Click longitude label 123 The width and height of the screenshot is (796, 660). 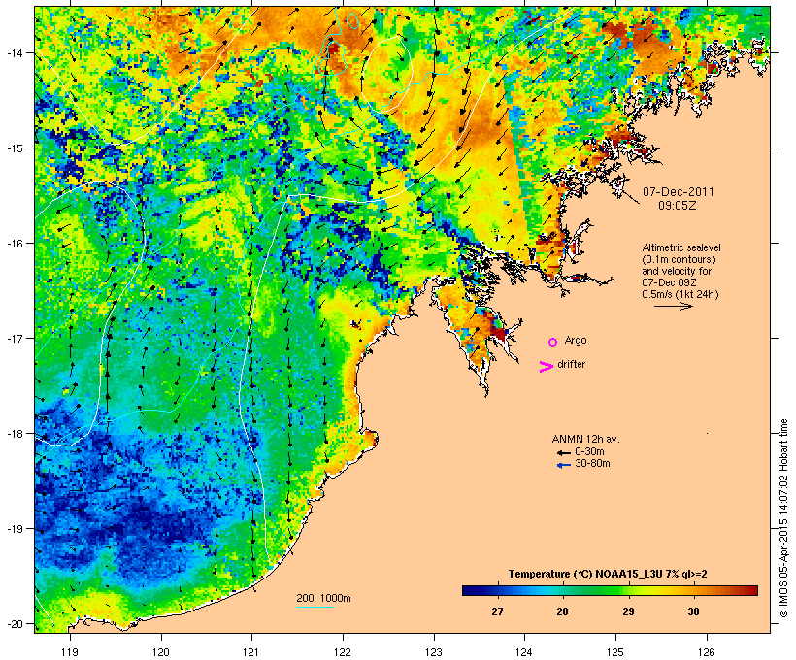[x=434, y=652]
